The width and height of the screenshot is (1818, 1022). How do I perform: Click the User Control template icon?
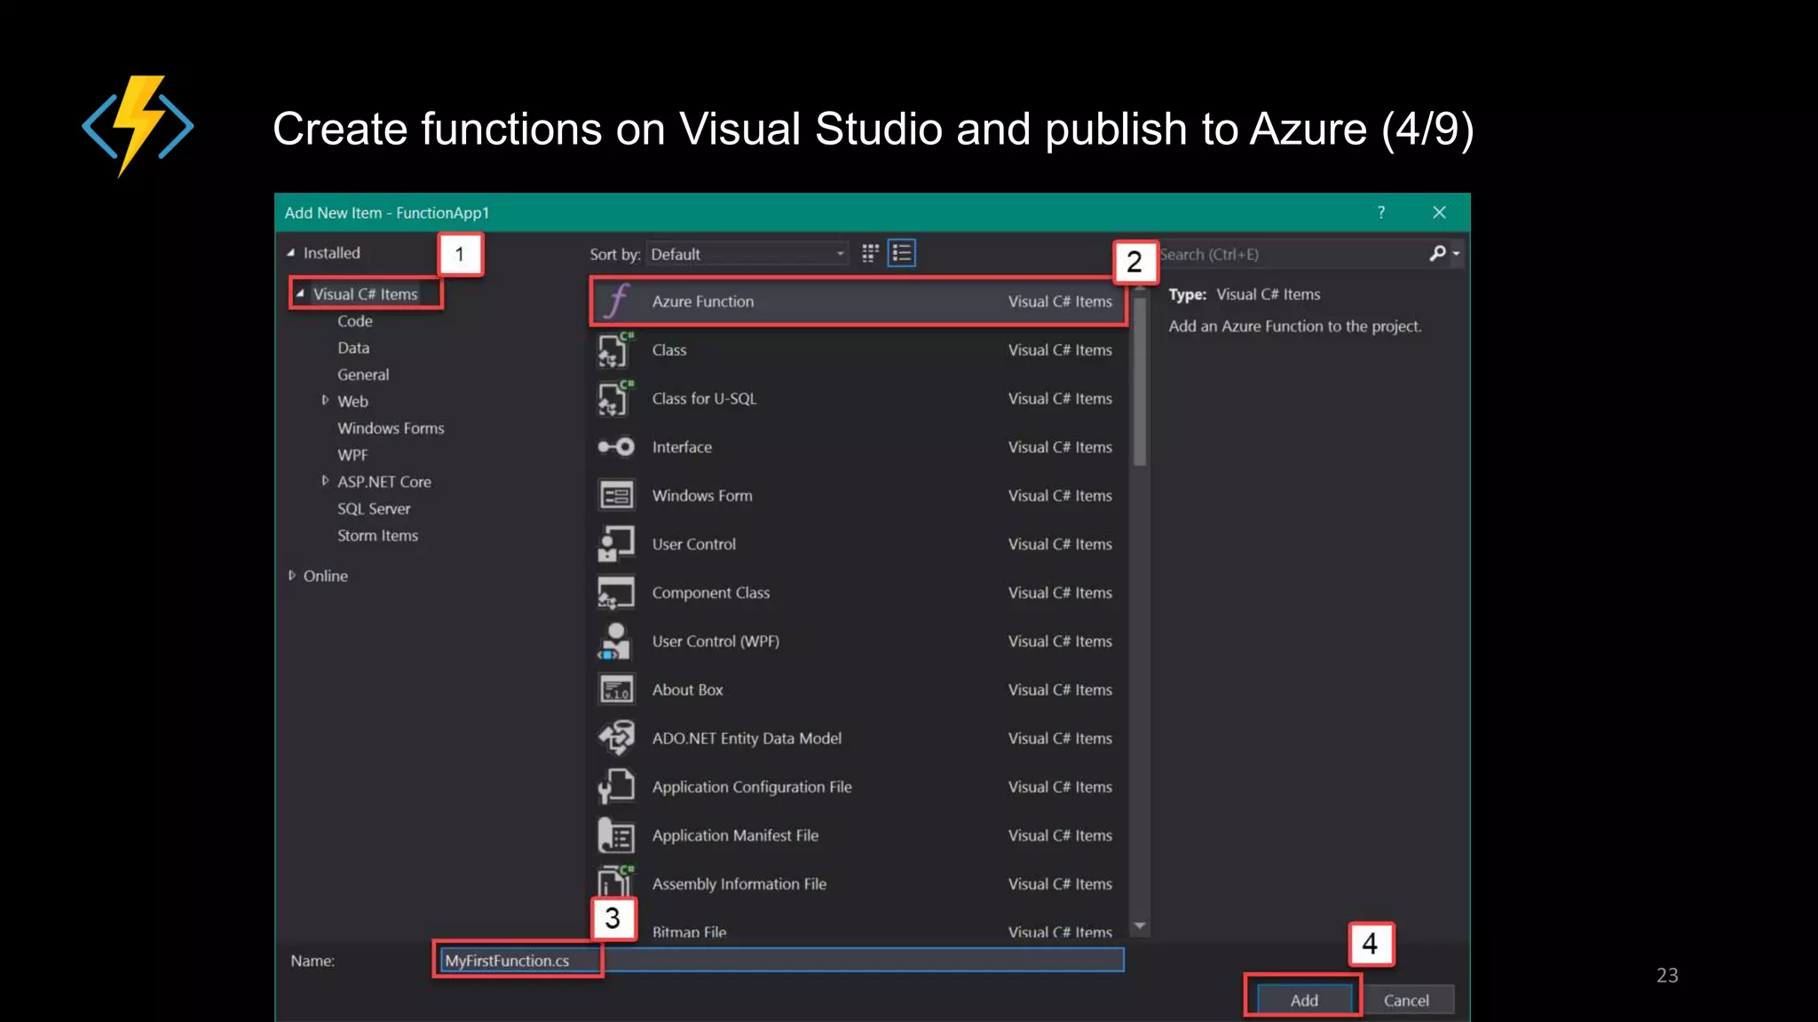(x=616, y=544)
